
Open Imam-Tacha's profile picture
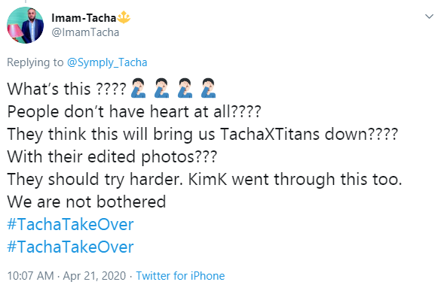pos(25,26)
